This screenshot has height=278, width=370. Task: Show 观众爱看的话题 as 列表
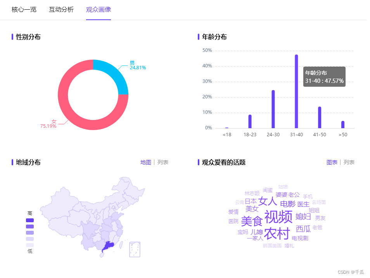pyautogui.click(x=349, y=162)
